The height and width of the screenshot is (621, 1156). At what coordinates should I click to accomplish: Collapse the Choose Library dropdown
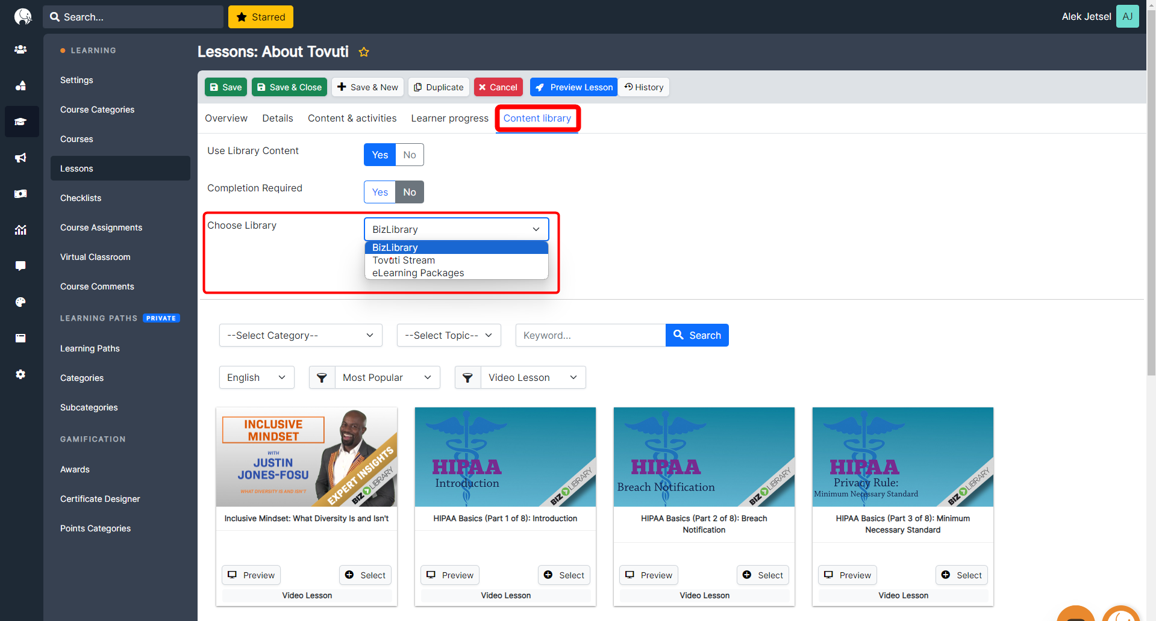click(x=456, y=229)
